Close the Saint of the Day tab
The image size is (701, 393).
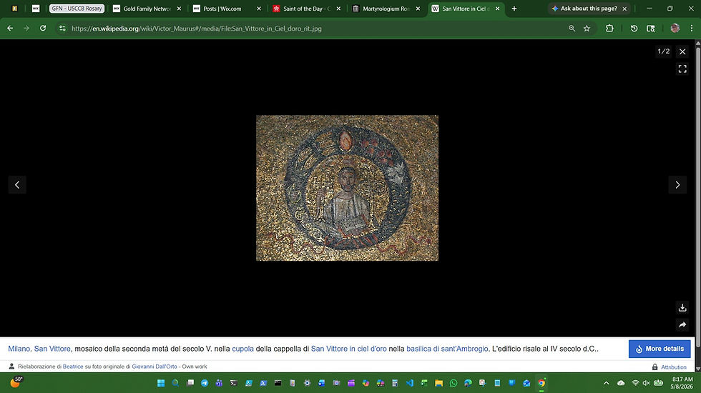click(338, 9)
